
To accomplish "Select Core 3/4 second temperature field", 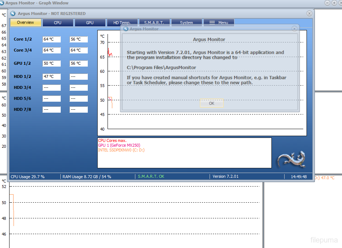I will tap(79, 50).
